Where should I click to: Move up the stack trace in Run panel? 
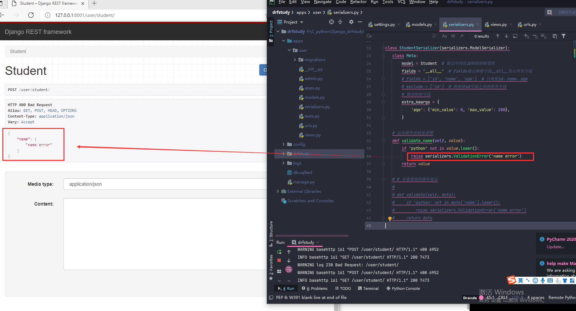pos(289,252)
